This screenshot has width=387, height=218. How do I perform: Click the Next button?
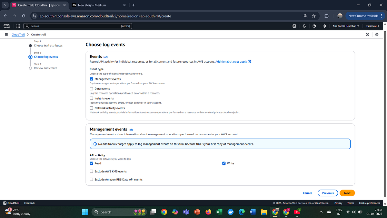coord(347,193)
